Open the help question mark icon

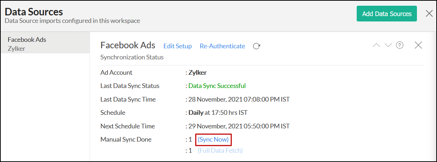coord(400,45)
